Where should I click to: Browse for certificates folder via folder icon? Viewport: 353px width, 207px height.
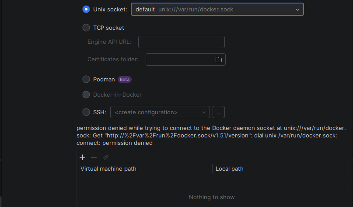click(219, 60)
